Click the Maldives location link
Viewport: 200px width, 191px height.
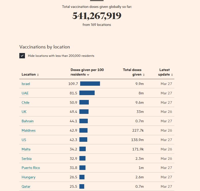tap(28, 130)
